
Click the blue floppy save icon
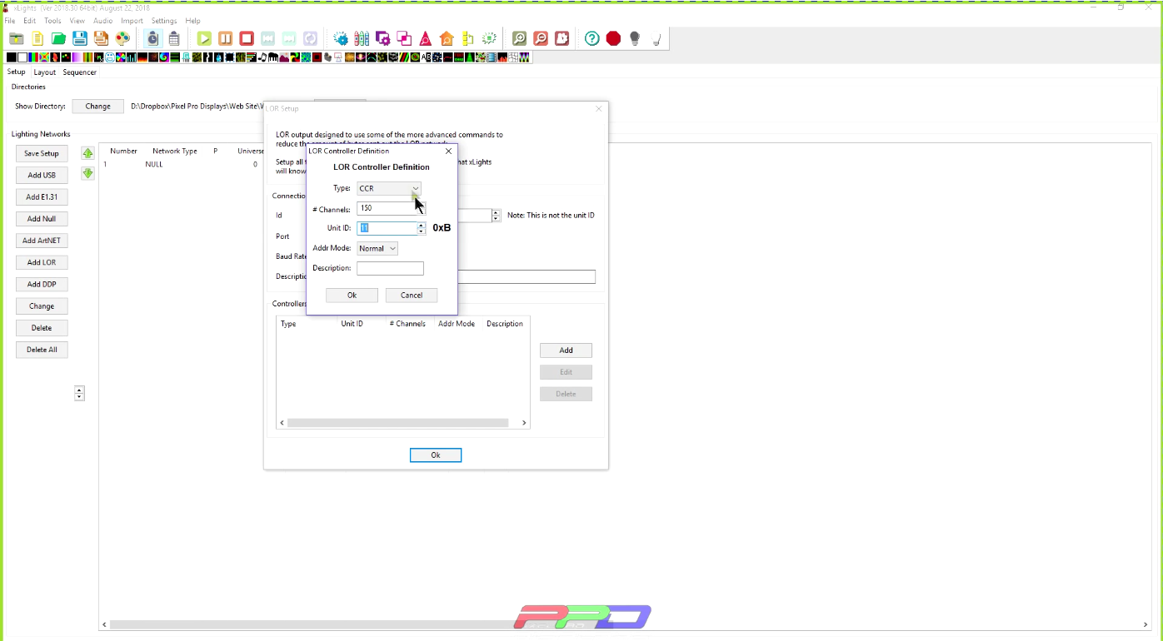(x=80, y=38)
